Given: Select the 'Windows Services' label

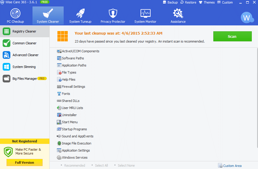Looking at the screenshot, I should click(75, 157).
